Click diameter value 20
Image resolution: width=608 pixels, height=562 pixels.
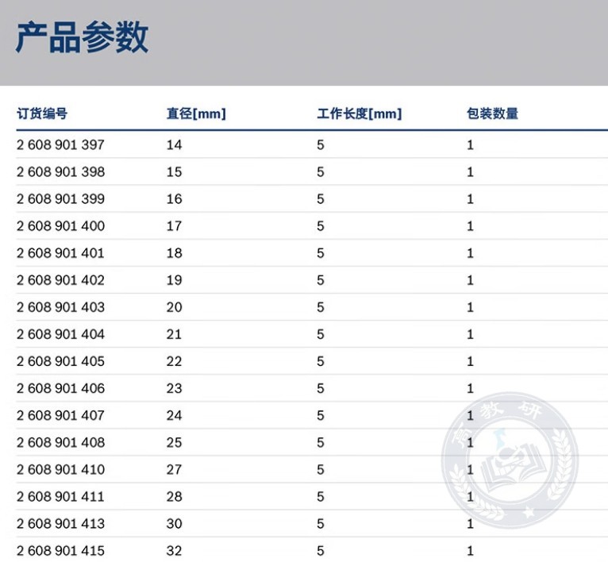[x=174, y=307]
